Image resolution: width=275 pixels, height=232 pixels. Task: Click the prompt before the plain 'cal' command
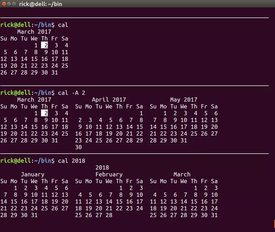coord(27,25)
